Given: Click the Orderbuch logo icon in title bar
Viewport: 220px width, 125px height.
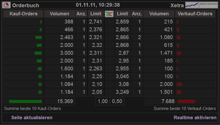Looking at the screenshot, I should 6,5.
